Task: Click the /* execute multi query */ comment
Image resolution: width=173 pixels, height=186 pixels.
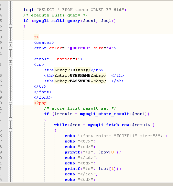Action: tap(55, 15)
